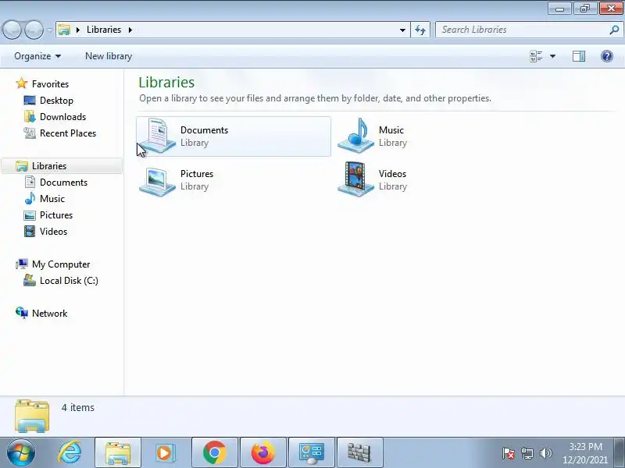Open the Windows Start button
The height and width of the screenshot is (468, 625).
(20, 452)
